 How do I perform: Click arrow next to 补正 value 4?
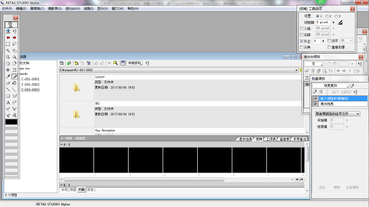point(323,41)
